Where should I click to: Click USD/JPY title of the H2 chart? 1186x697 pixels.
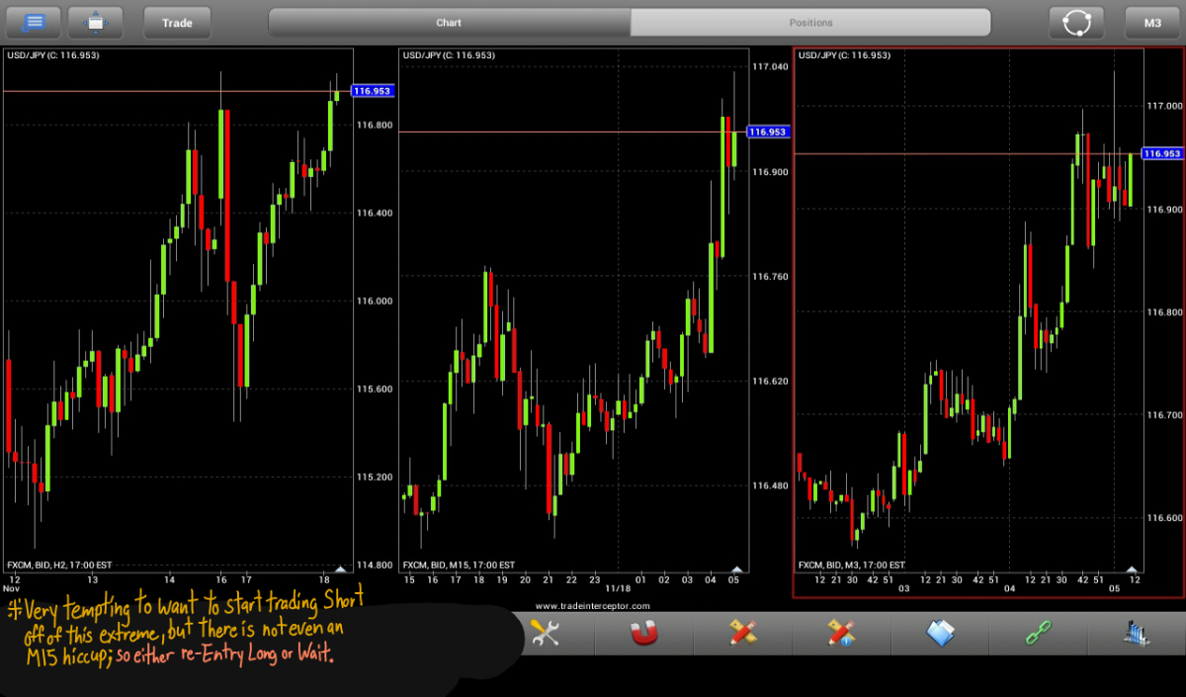[53, 55]
